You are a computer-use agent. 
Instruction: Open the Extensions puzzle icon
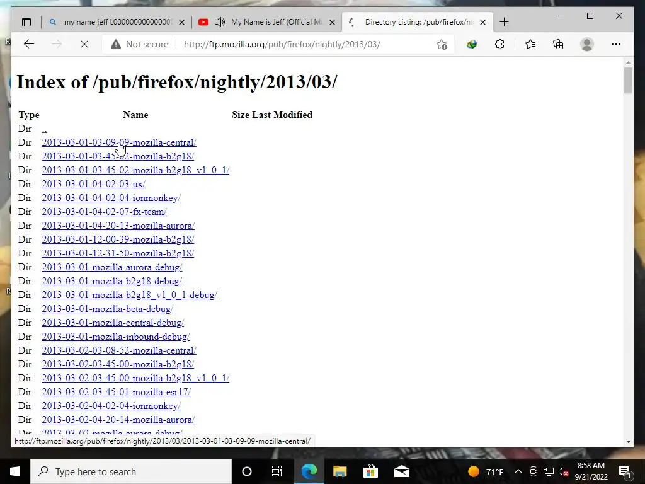(x=499, y=44)
